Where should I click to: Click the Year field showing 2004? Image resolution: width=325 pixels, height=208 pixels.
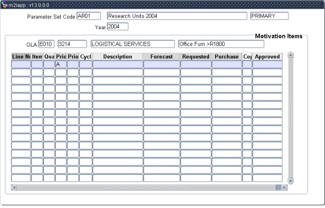point(118,27)
